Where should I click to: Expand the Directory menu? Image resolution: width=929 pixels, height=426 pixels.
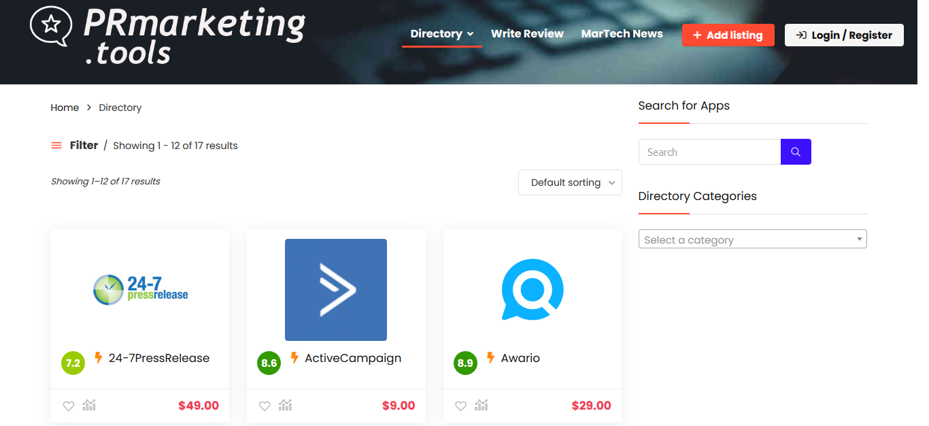point(442,34)
